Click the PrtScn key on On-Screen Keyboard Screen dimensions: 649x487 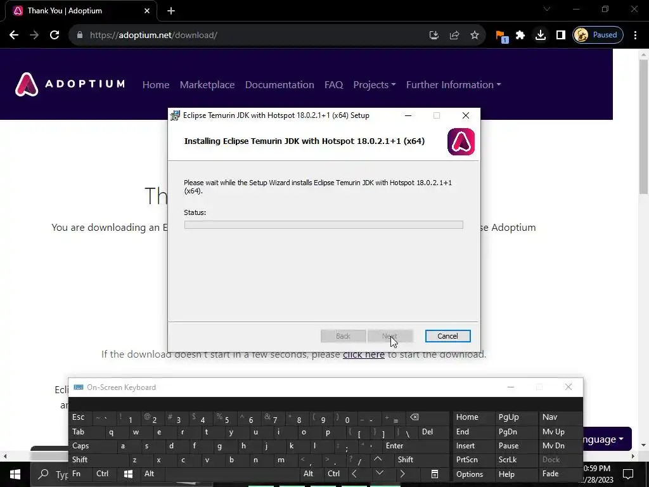pyautogui.click(x=473, y=460)
